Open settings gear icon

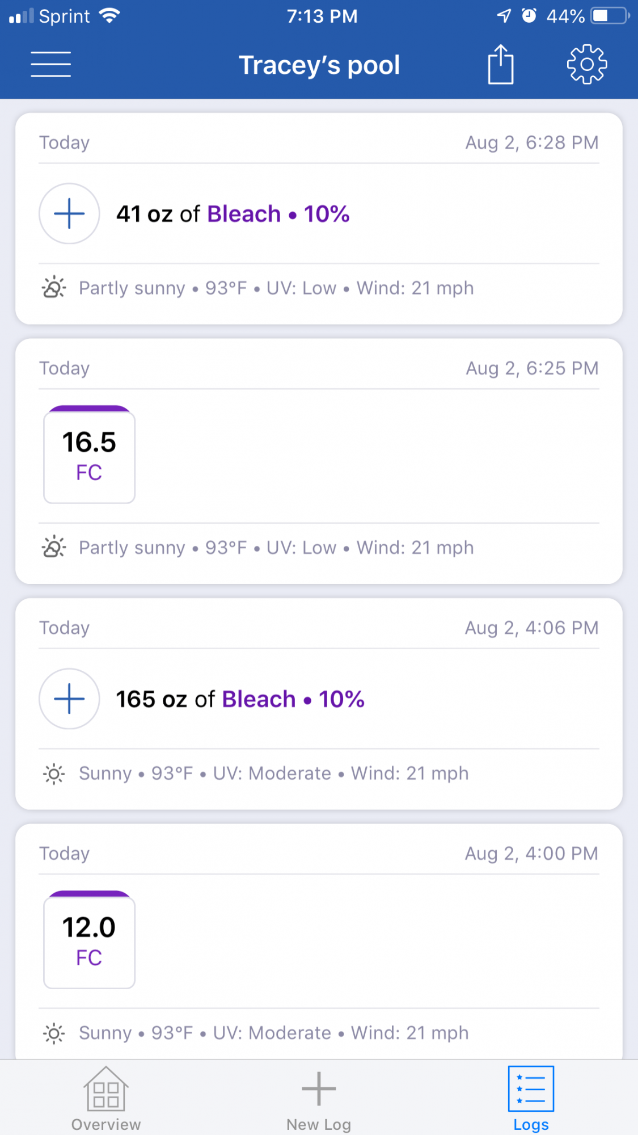coord(587,64)
